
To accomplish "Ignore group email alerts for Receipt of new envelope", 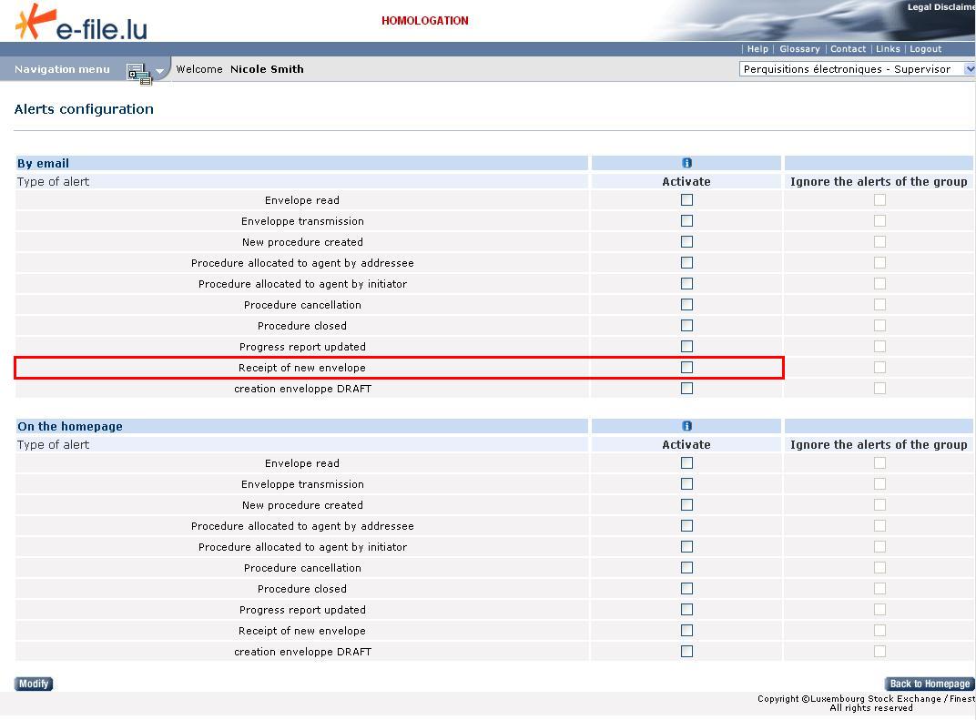I will point(879,367).
